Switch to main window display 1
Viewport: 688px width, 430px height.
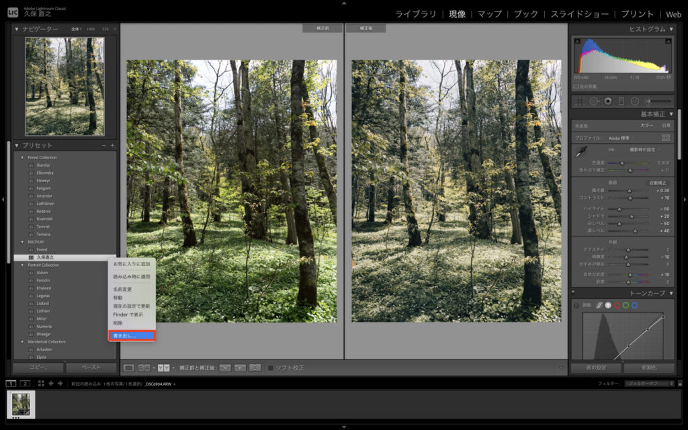(x=11, y=384)
